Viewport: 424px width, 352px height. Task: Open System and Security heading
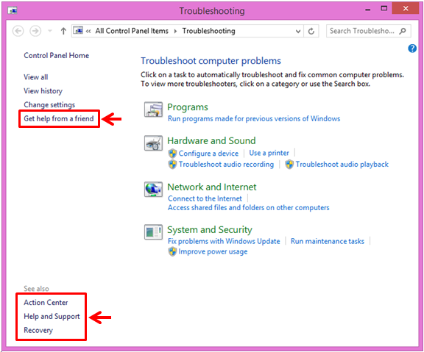(x=210, y=230)
